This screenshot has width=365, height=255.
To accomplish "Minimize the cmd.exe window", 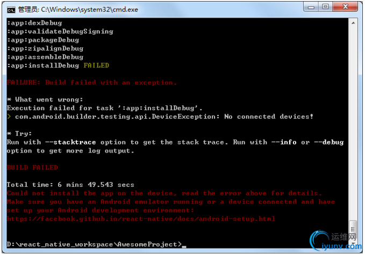I will pyautogui.click(x=311, y=7).
